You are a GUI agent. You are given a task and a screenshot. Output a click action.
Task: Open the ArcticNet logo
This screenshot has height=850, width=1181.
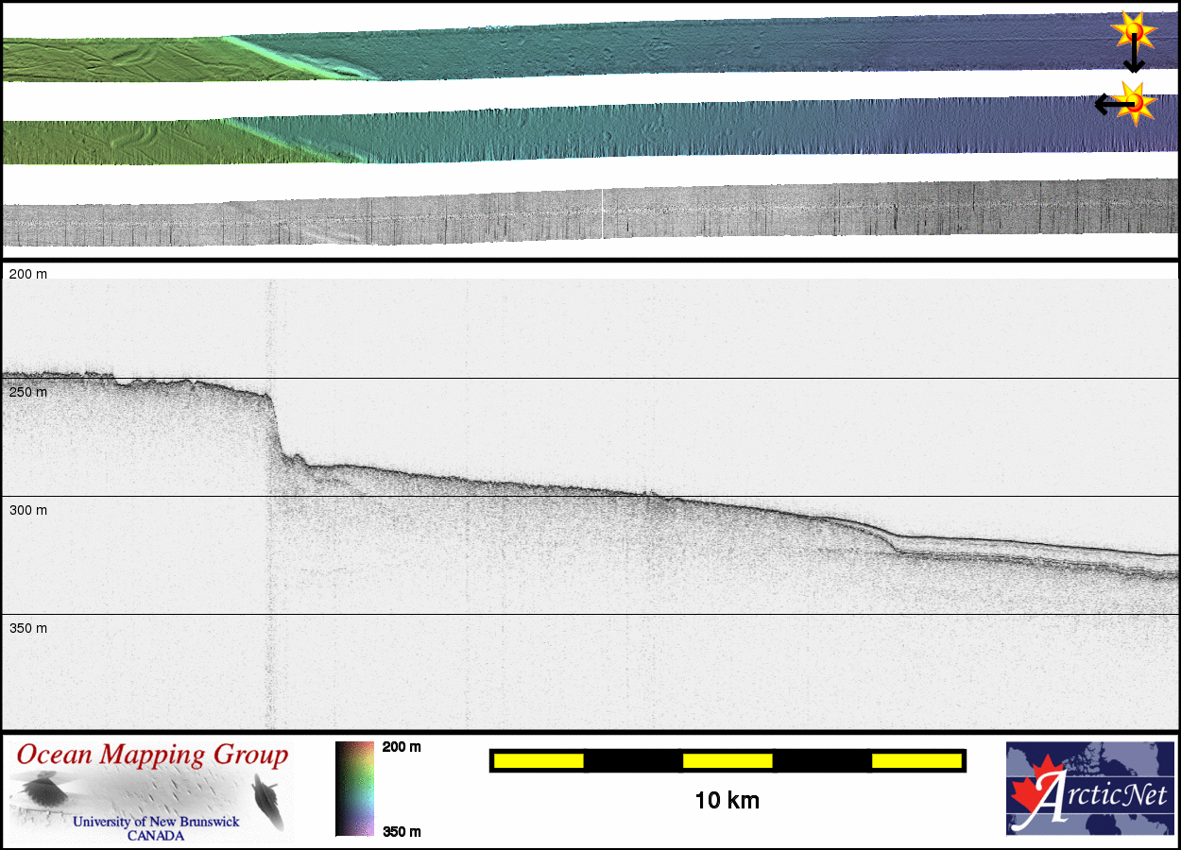point(1089,789)
